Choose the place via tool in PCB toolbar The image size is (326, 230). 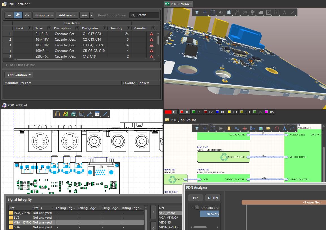point(253,12)
